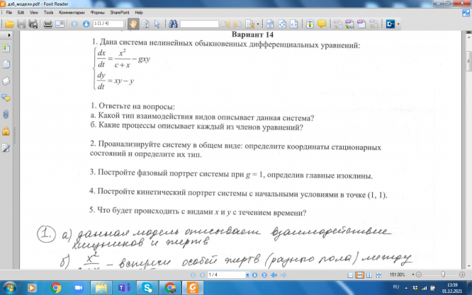Screen dimensions: 472x295
Task: Click the Actual Size page icon
Action: pyautogui.click(x=270, y=24)
